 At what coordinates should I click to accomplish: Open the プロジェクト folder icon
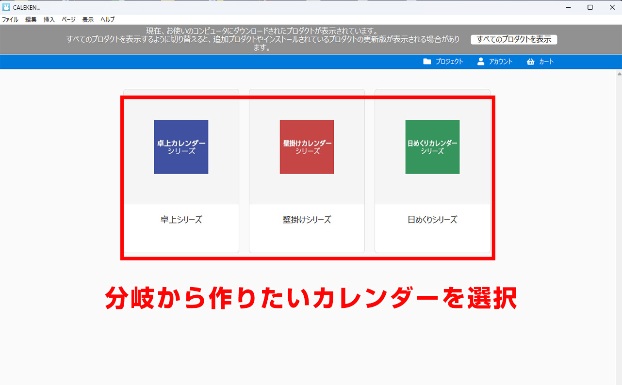coord(427,62)
